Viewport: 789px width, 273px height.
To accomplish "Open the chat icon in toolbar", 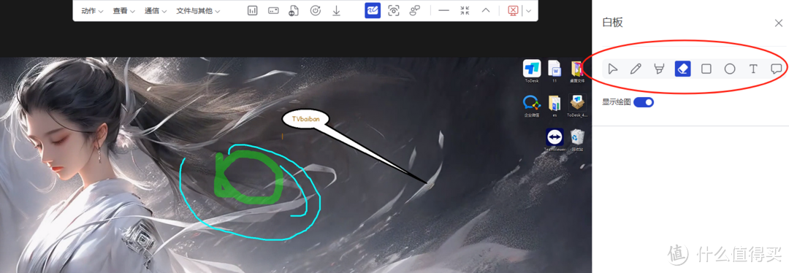I will 415,10.
